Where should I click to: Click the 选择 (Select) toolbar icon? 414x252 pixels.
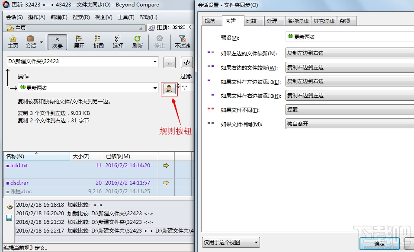coord(117,41)
